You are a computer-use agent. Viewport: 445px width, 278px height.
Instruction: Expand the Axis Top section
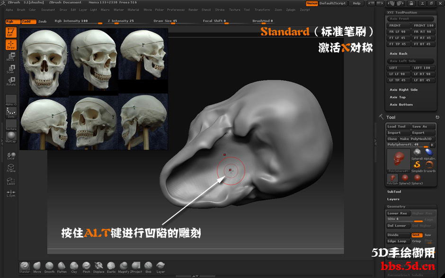[x=398, y=97]
